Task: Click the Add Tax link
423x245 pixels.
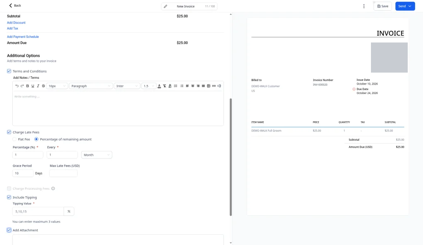Action: [12, 28]
